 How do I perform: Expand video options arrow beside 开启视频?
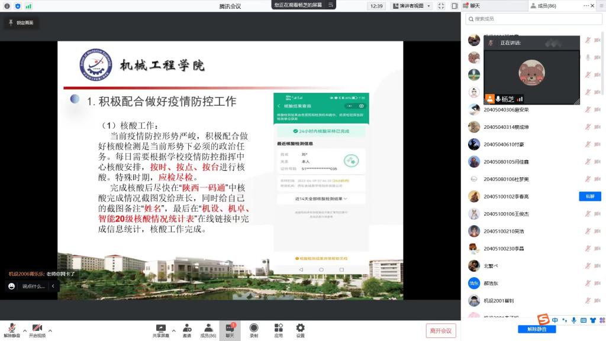pyautogui.click(x=50, y=330)
